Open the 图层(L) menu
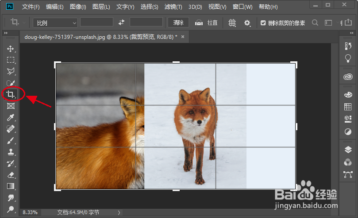 [101, 7]
